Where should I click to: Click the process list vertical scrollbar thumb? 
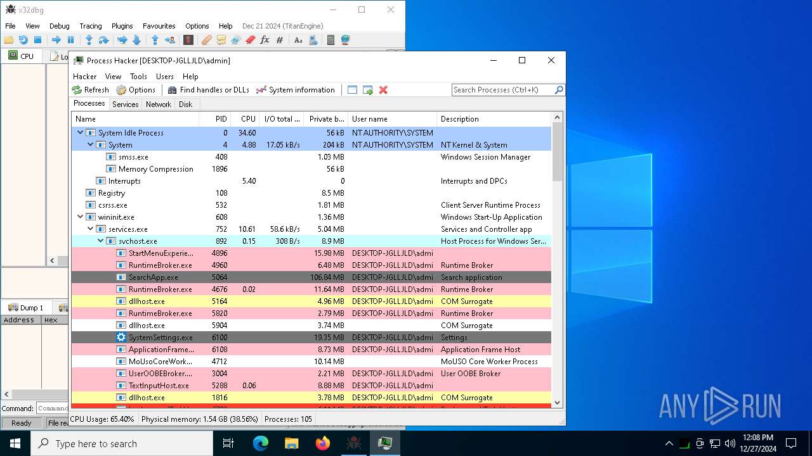558,152
